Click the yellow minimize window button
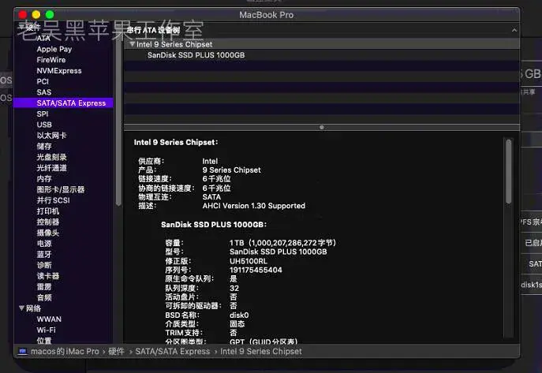Image resolution: width=542 pixels, height=373 pixels. (x=36, y=14)
